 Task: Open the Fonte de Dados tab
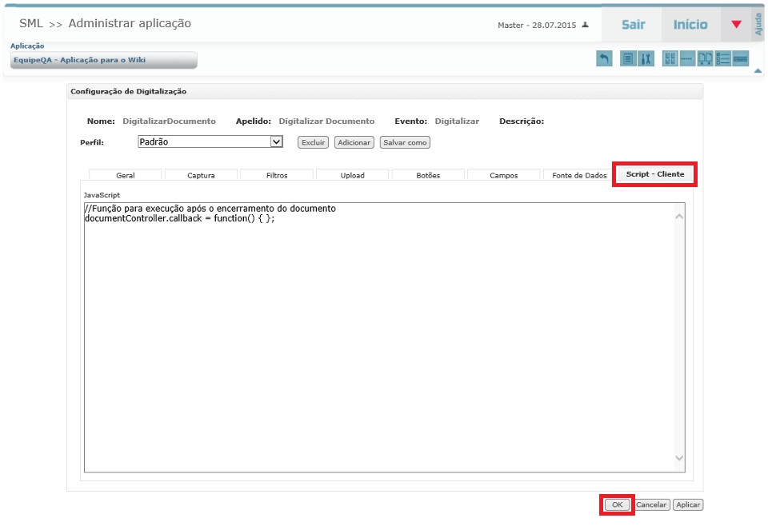(579, 175)
